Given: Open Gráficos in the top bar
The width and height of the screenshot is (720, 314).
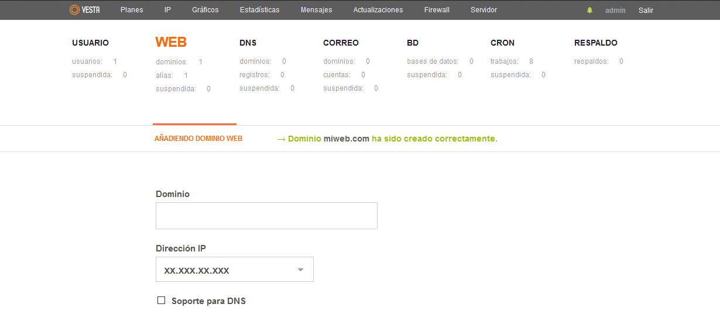Looking at the screenshot, I should click(205, 10).
